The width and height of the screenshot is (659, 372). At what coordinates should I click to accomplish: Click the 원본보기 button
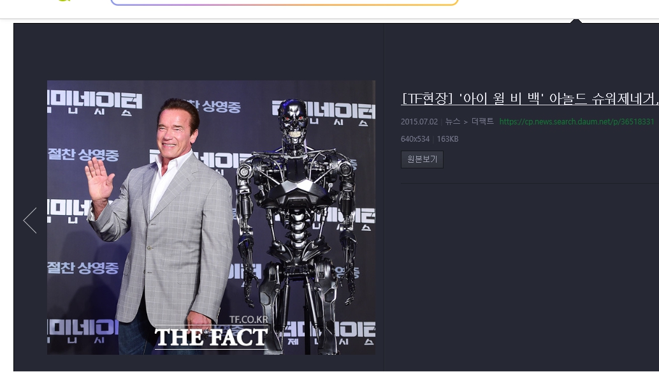pyautogui.click(x=422, y=160)
